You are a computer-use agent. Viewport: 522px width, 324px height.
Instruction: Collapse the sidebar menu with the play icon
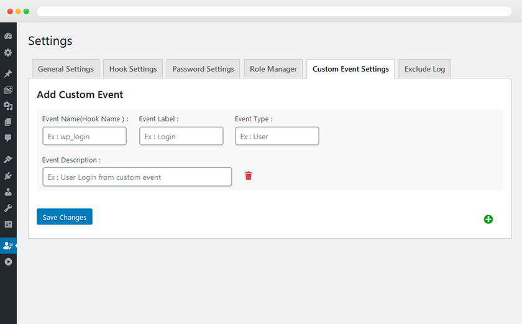click(x=8, y=262)
